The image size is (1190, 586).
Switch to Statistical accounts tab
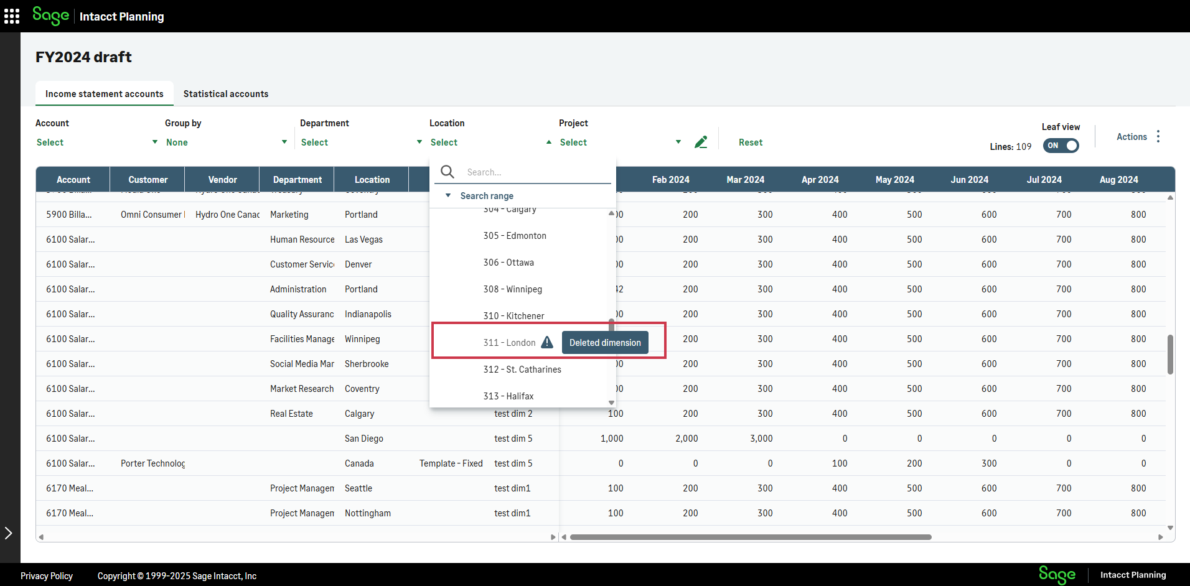pyautogui.click(x=226, y=94)
